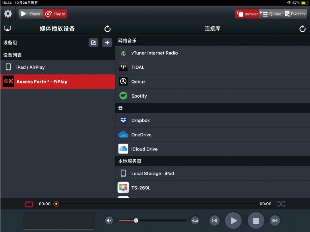310x232 pixels.
Task: Skip to the next track
Action: pyautogui.click(x=275, y=221)
